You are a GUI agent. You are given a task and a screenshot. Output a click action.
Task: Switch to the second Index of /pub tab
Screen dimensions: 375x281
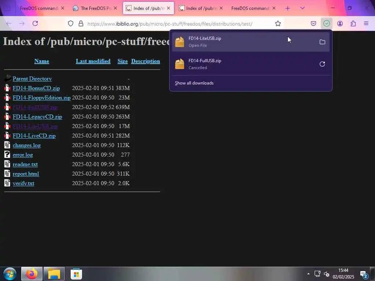click(x=201, y=8)
